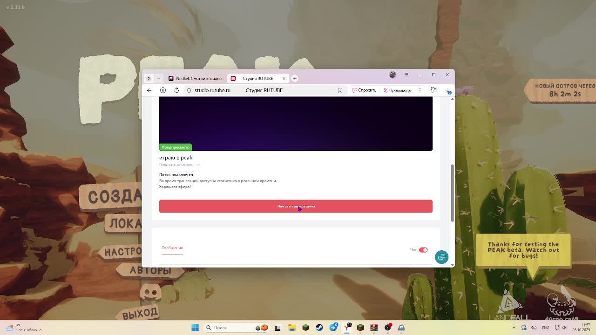Reload the RUTUBE studio page
Viewport: 596px width, 335px height.
click(176, 90)
